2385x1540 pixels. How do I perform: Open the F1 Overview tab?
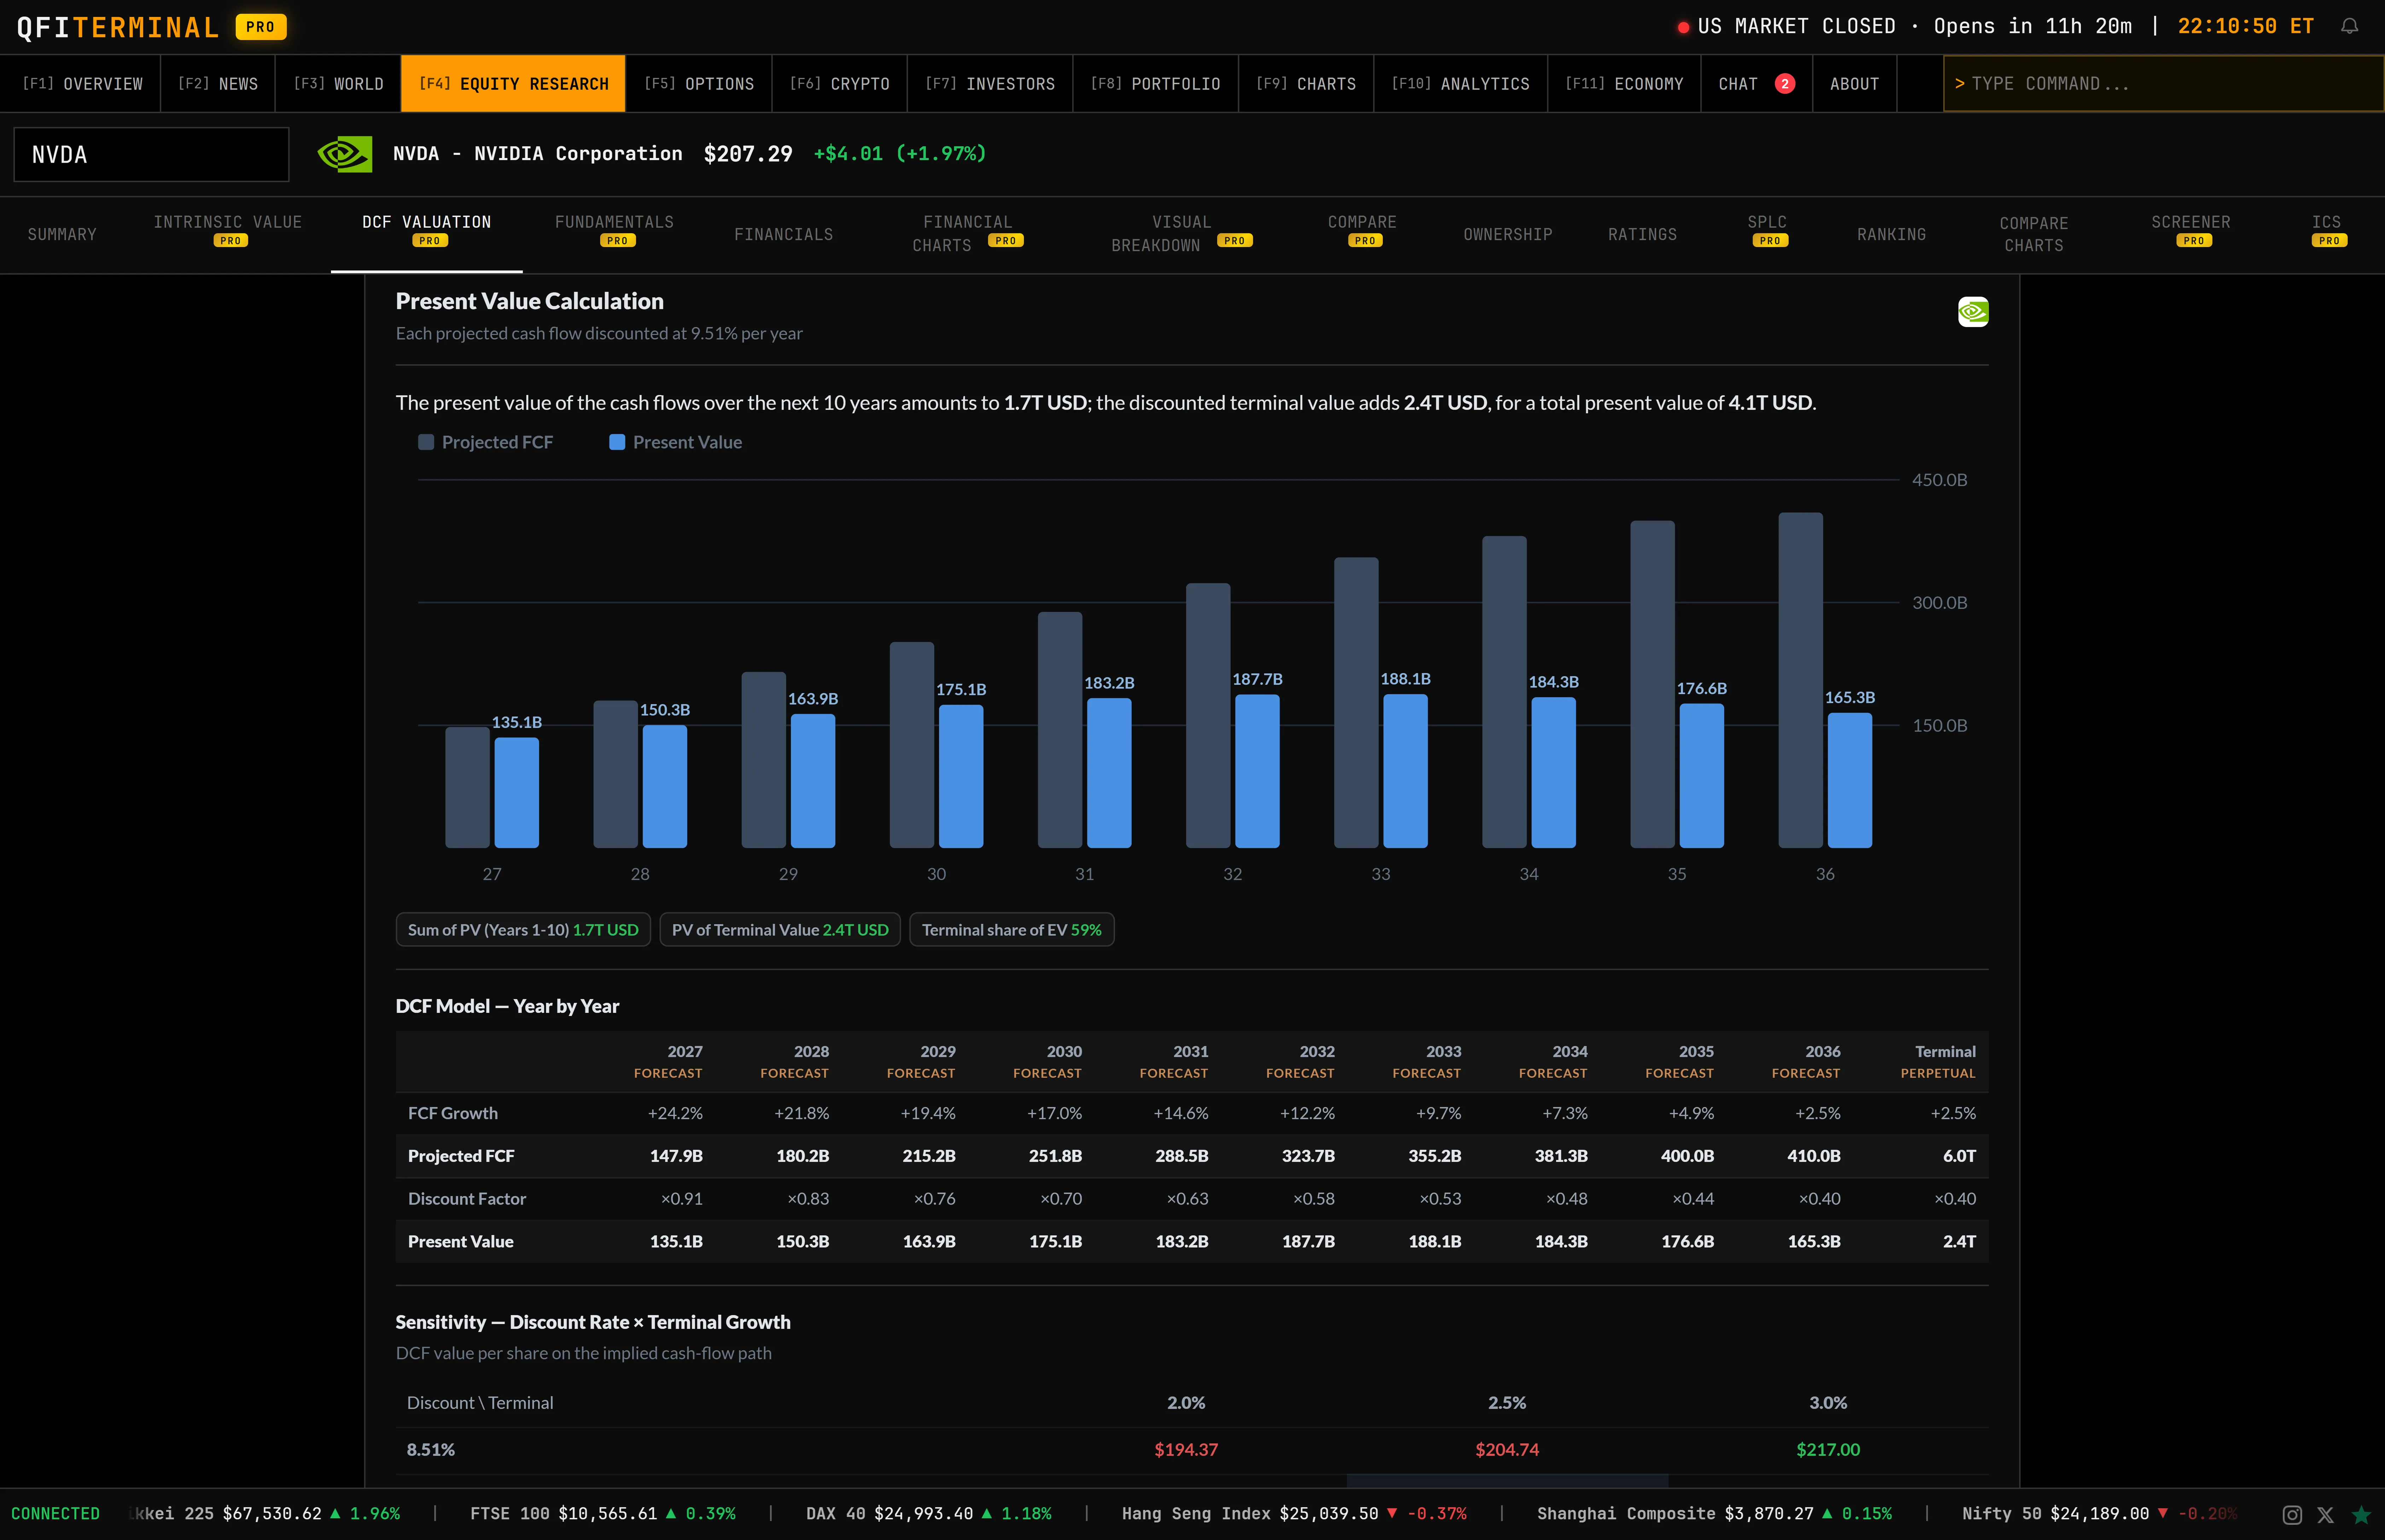[82, 84]
